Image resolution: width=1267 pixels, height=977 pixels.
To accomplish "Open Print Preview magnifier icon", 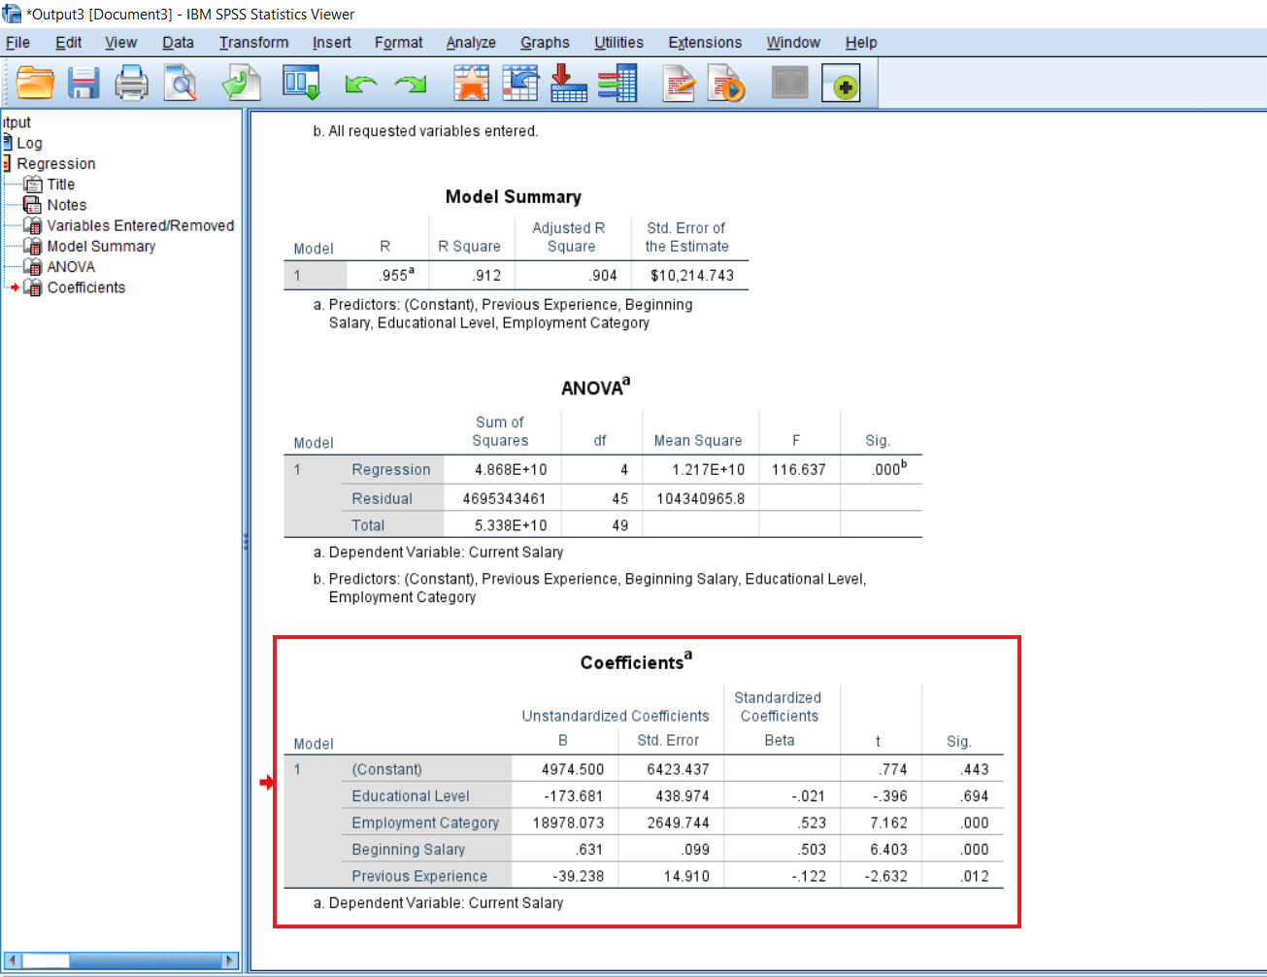I will click(181, 84).
